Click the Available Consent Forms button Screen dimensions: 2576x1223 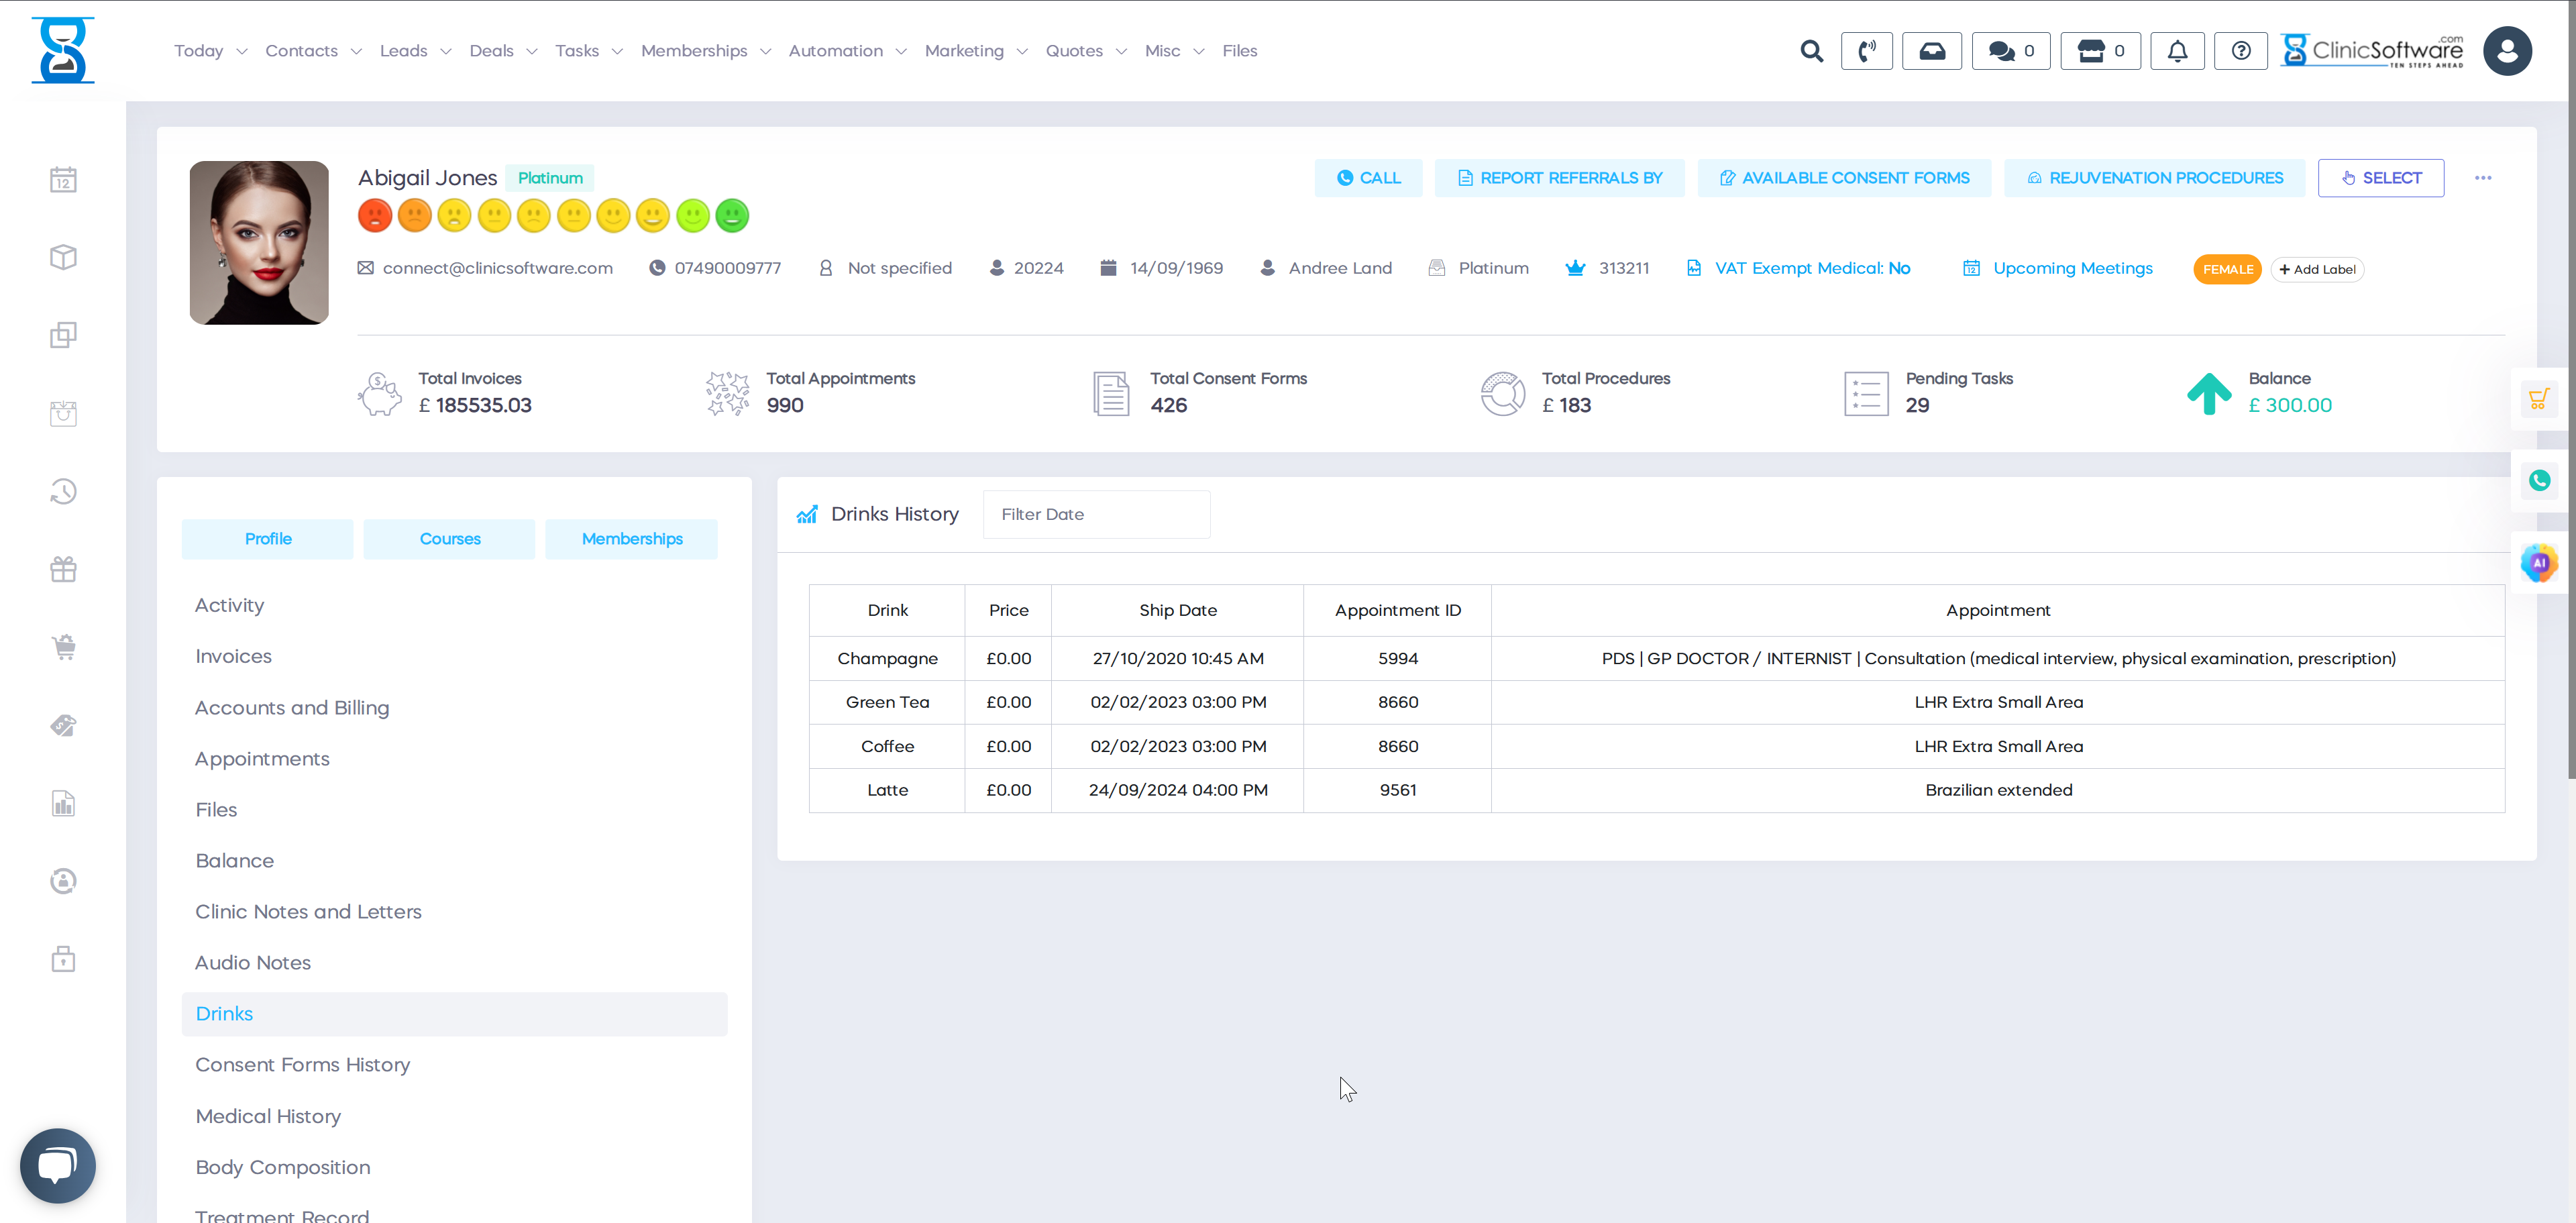(1844, 178)
